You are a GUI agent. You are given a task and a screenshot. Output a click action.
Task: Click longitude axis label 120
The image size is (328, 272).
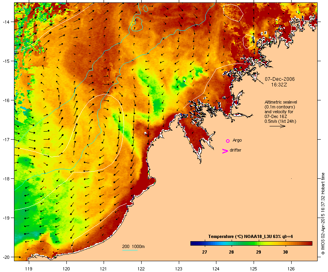pyautogui.click(x=66, y=269)
